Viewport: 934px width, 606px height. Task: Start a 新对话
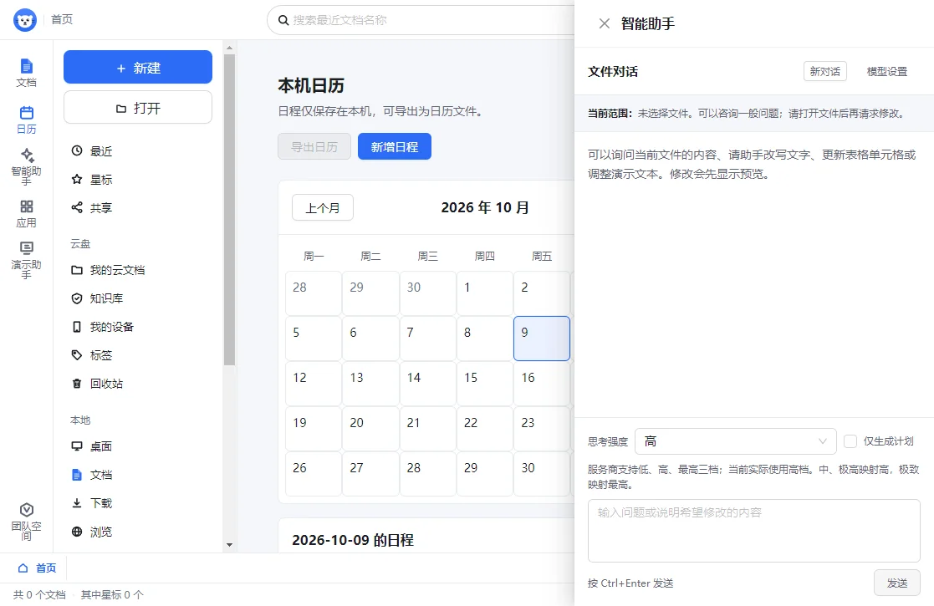pos(825,71)
